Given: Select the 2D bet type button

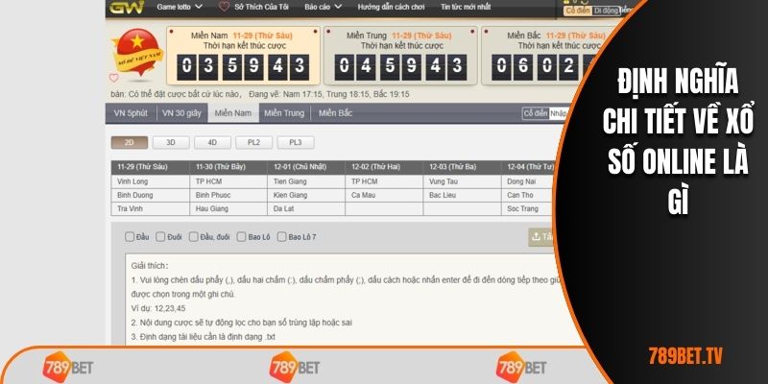Looking at the screenshot, I should [130, 142].
